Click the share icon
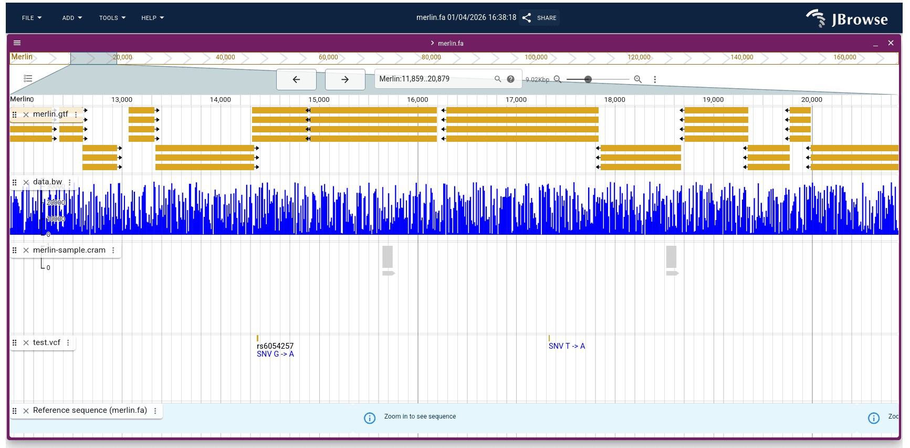The width and height of the screenshot is (910, 448). (527, 18)
